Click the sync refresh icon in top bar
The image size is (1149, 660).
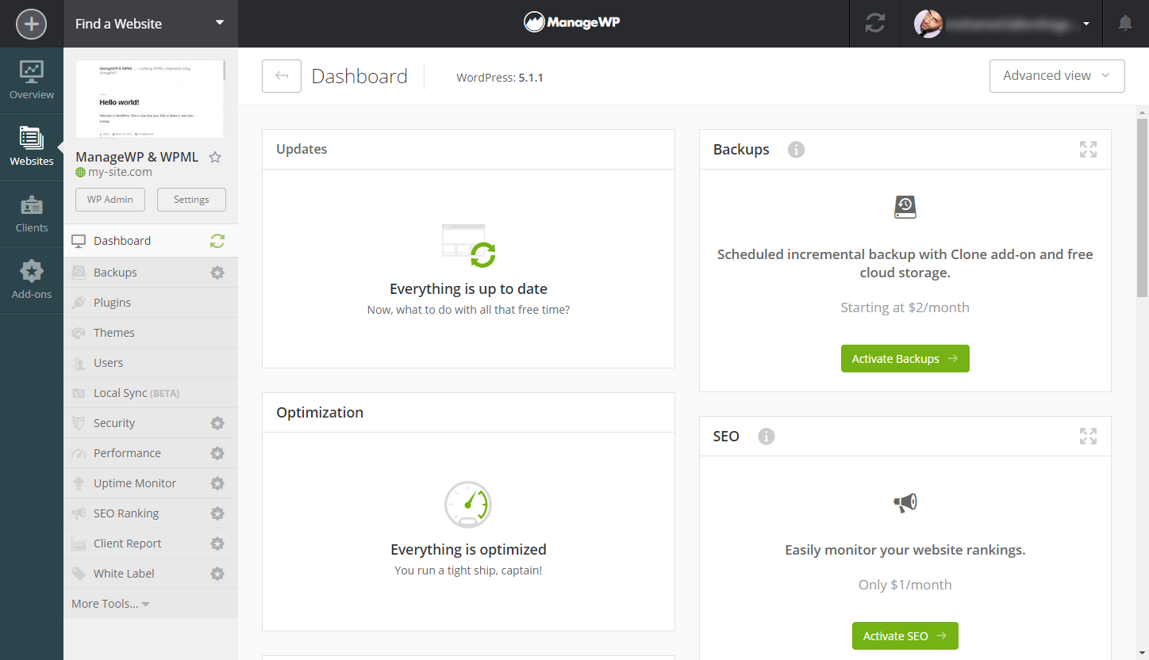(x=875, y=24)
